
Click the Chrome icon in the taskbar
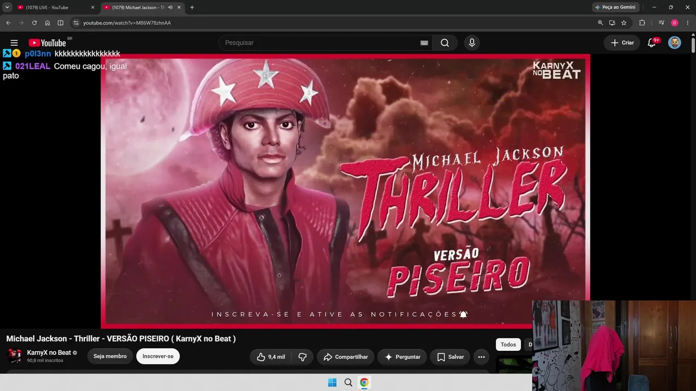click(x=364, y=383)
